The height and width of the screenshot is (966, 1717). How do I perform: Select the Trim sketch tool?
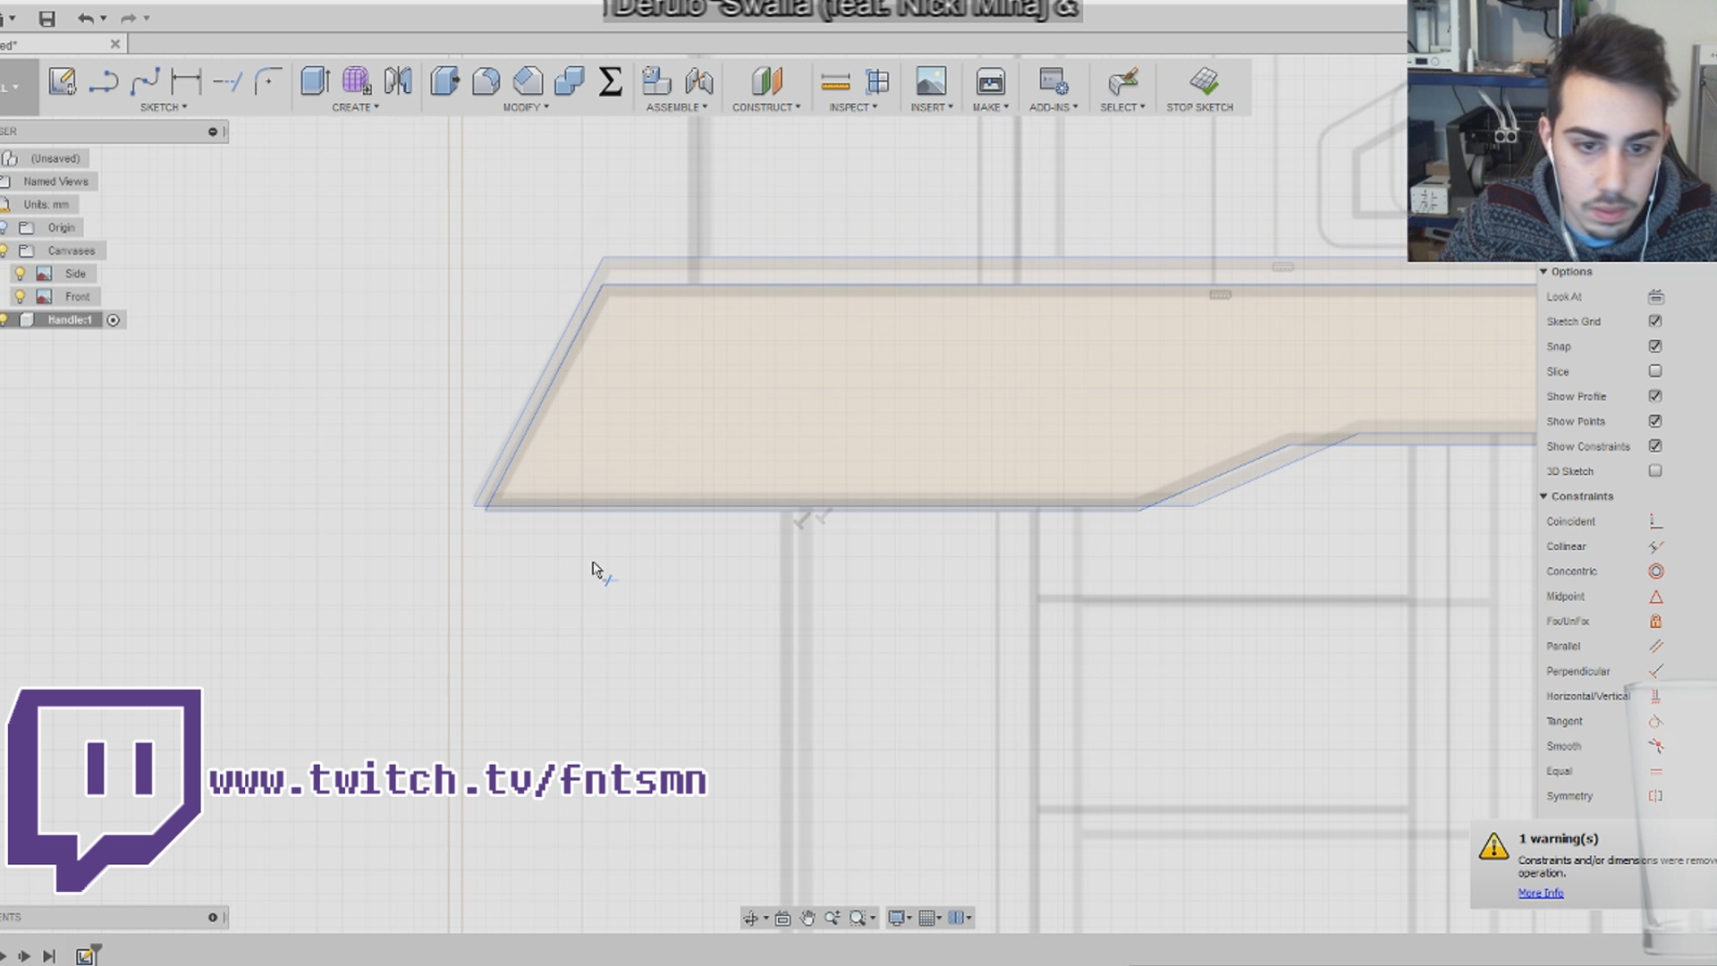coord(227,81)
